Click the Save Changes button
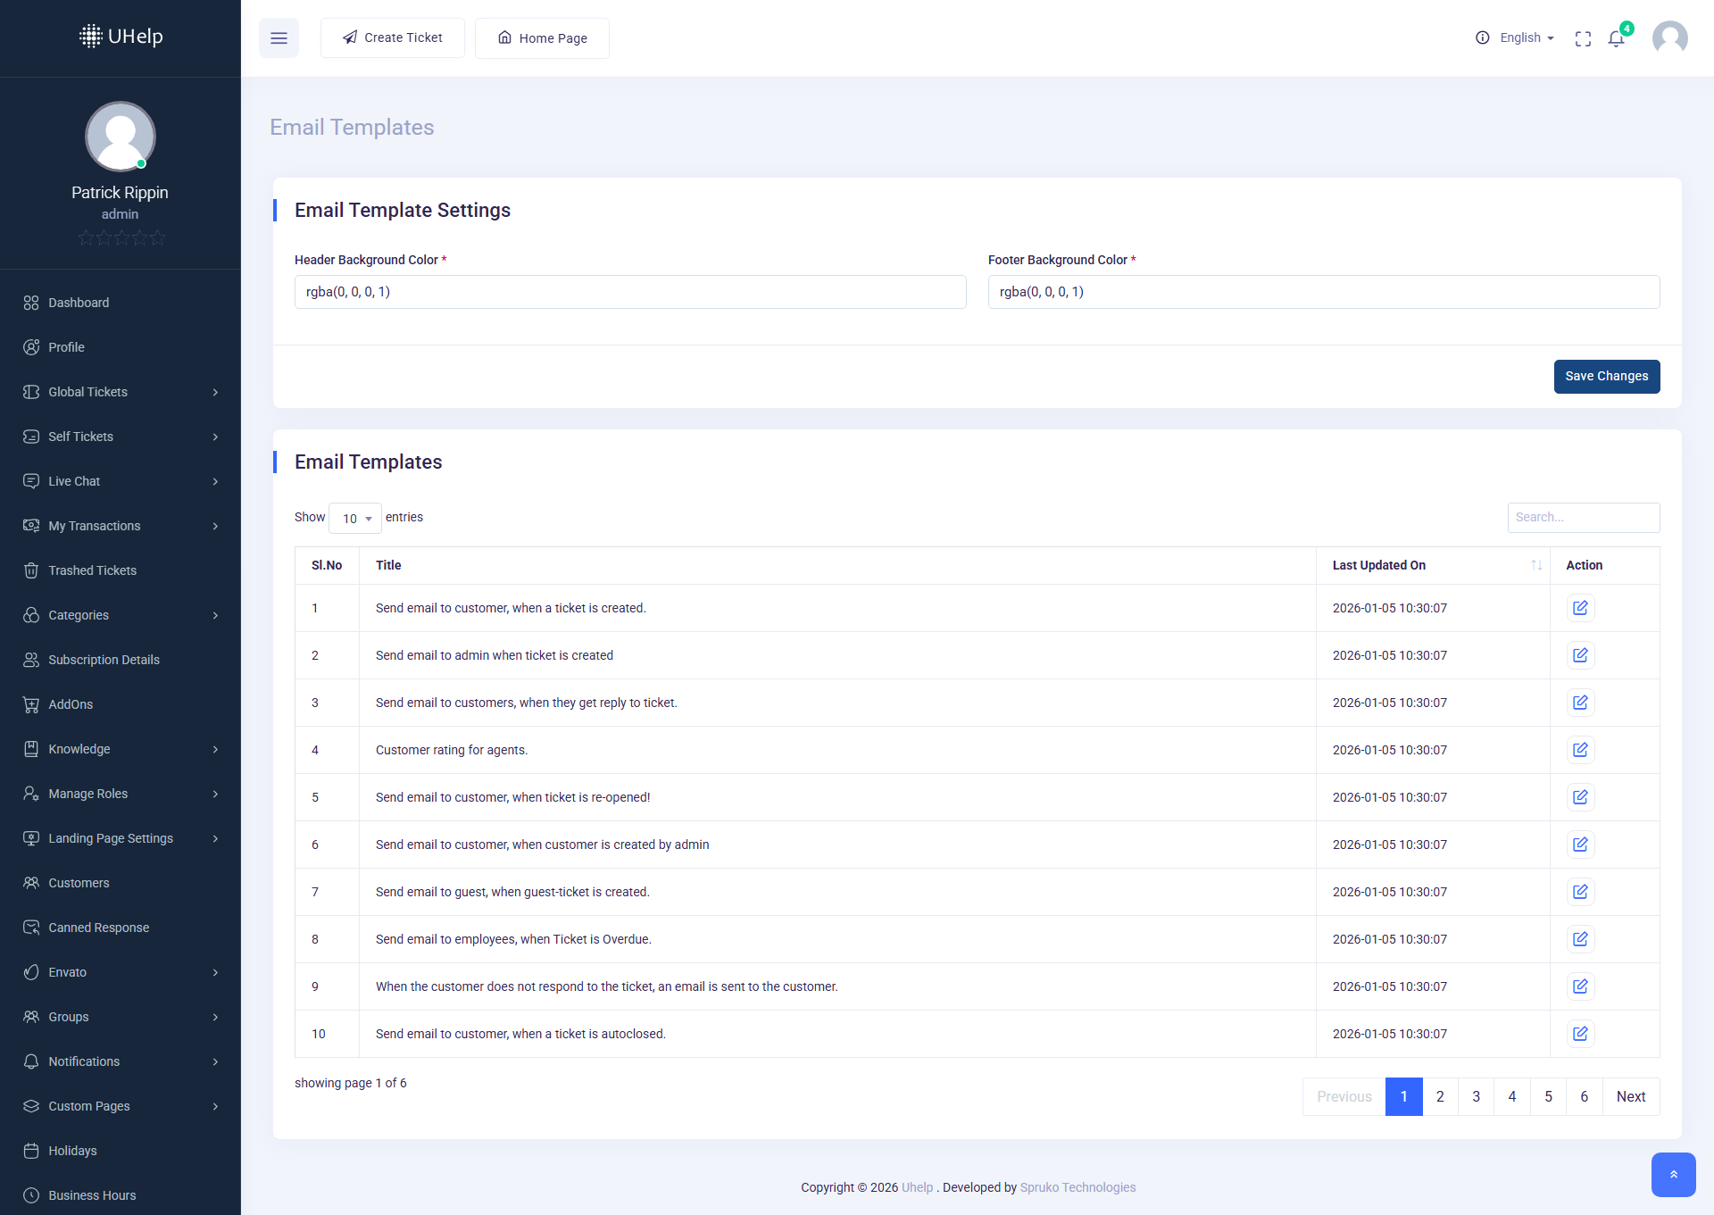 coord(1606,376)
